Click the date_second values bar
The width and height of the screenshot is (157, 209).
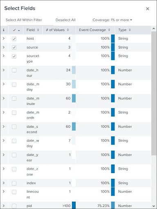(74, 127)
